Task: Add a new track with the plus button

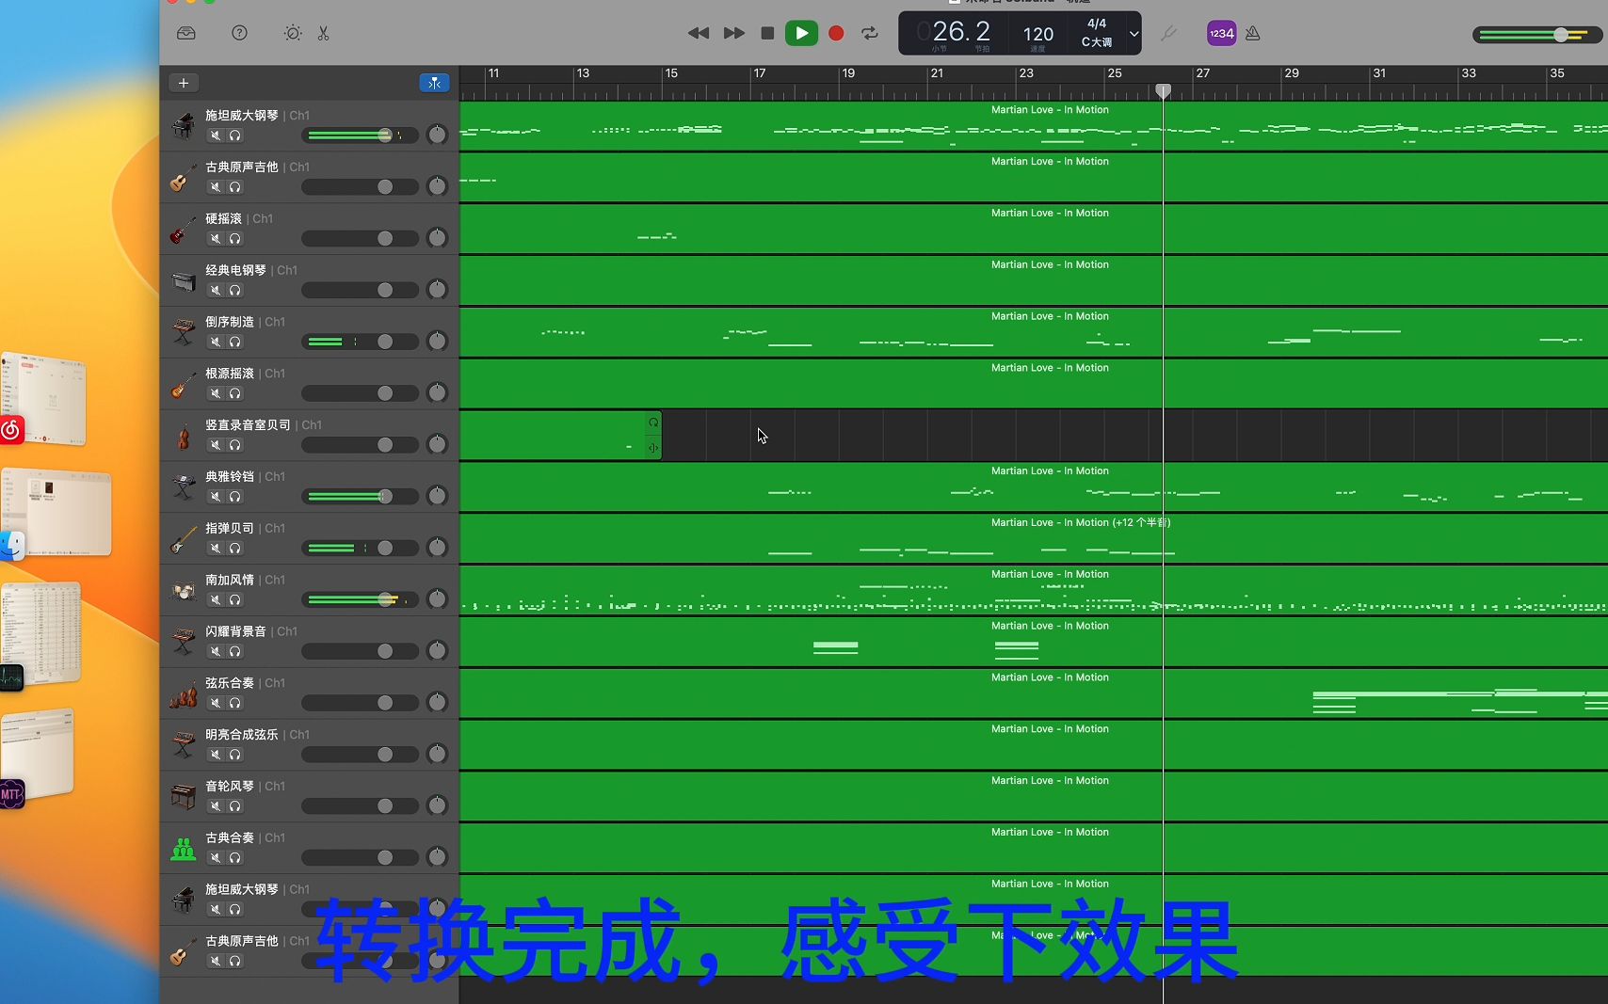Action: coord(183,83)
